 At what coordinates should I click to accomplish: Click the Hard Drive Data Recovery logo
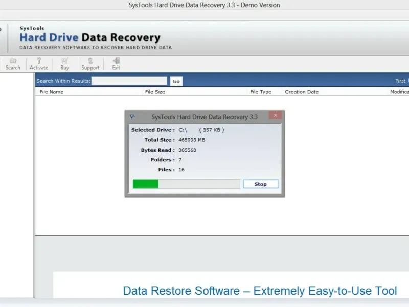click(90, 37)
